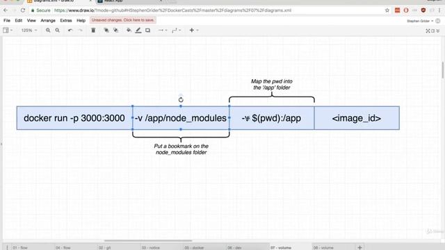Screen dimensions: 445x250
Task: Open the connection arrow style dropdown
Action: [162, 30]
